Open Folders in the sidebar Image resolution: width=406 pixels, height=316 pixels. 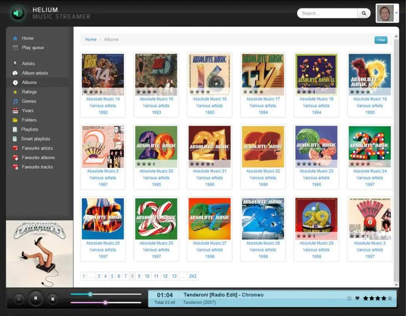click(x=29, y=120)
